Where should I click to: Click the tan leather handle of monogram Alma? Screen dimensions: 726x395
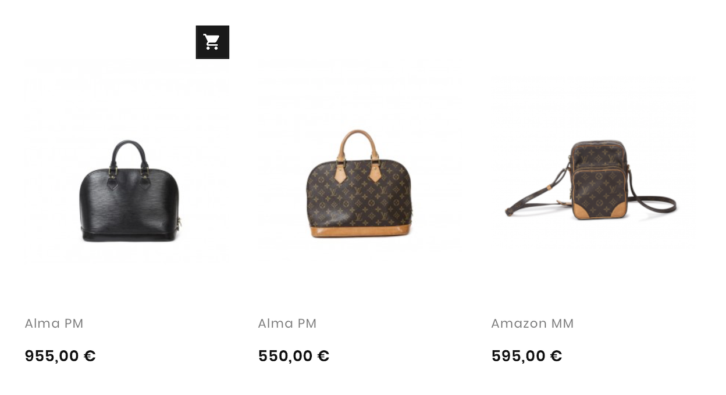point(358,142)
